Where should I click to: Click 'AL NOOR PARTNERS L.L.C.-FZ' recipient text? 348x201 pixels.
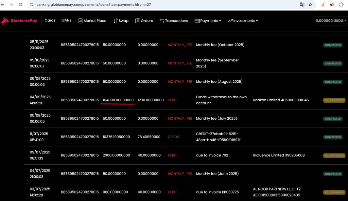tap(277, 189)
